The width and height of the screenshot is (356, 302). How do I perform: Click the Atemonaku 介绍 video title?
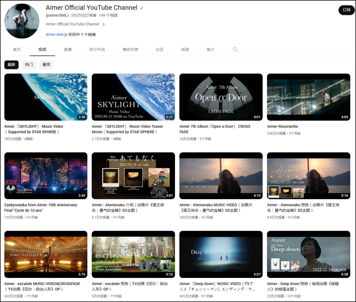128,208
